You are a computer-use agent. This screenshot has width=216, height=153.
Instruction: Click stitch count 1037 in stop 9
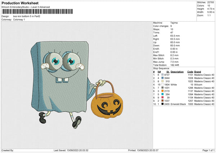167,101
